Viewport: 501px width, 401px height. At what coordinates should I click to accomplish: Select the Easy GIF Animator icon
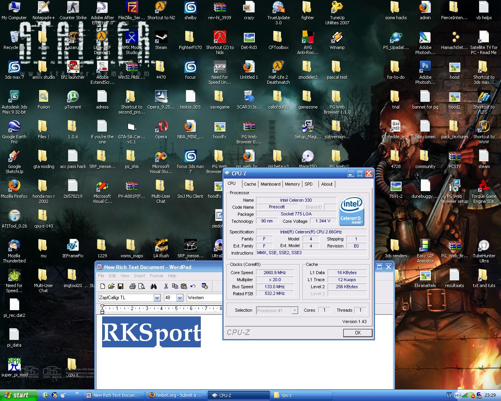point(425,251)
